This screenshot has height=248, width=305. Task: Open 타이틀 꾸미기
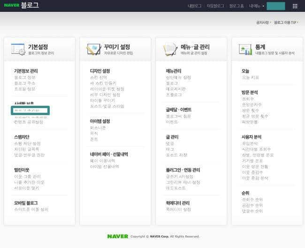(102, 101)
